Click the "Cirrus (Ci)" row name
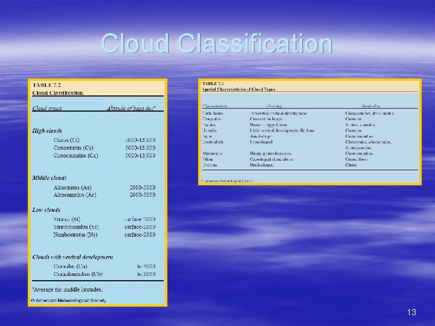Image resolution: width=435 pixels, height=326 pixels. coord(66,140)
